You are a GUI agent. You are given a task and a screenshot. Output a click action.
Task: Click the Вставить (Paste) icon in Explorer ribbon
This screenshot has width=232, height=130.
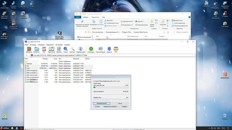101,22
